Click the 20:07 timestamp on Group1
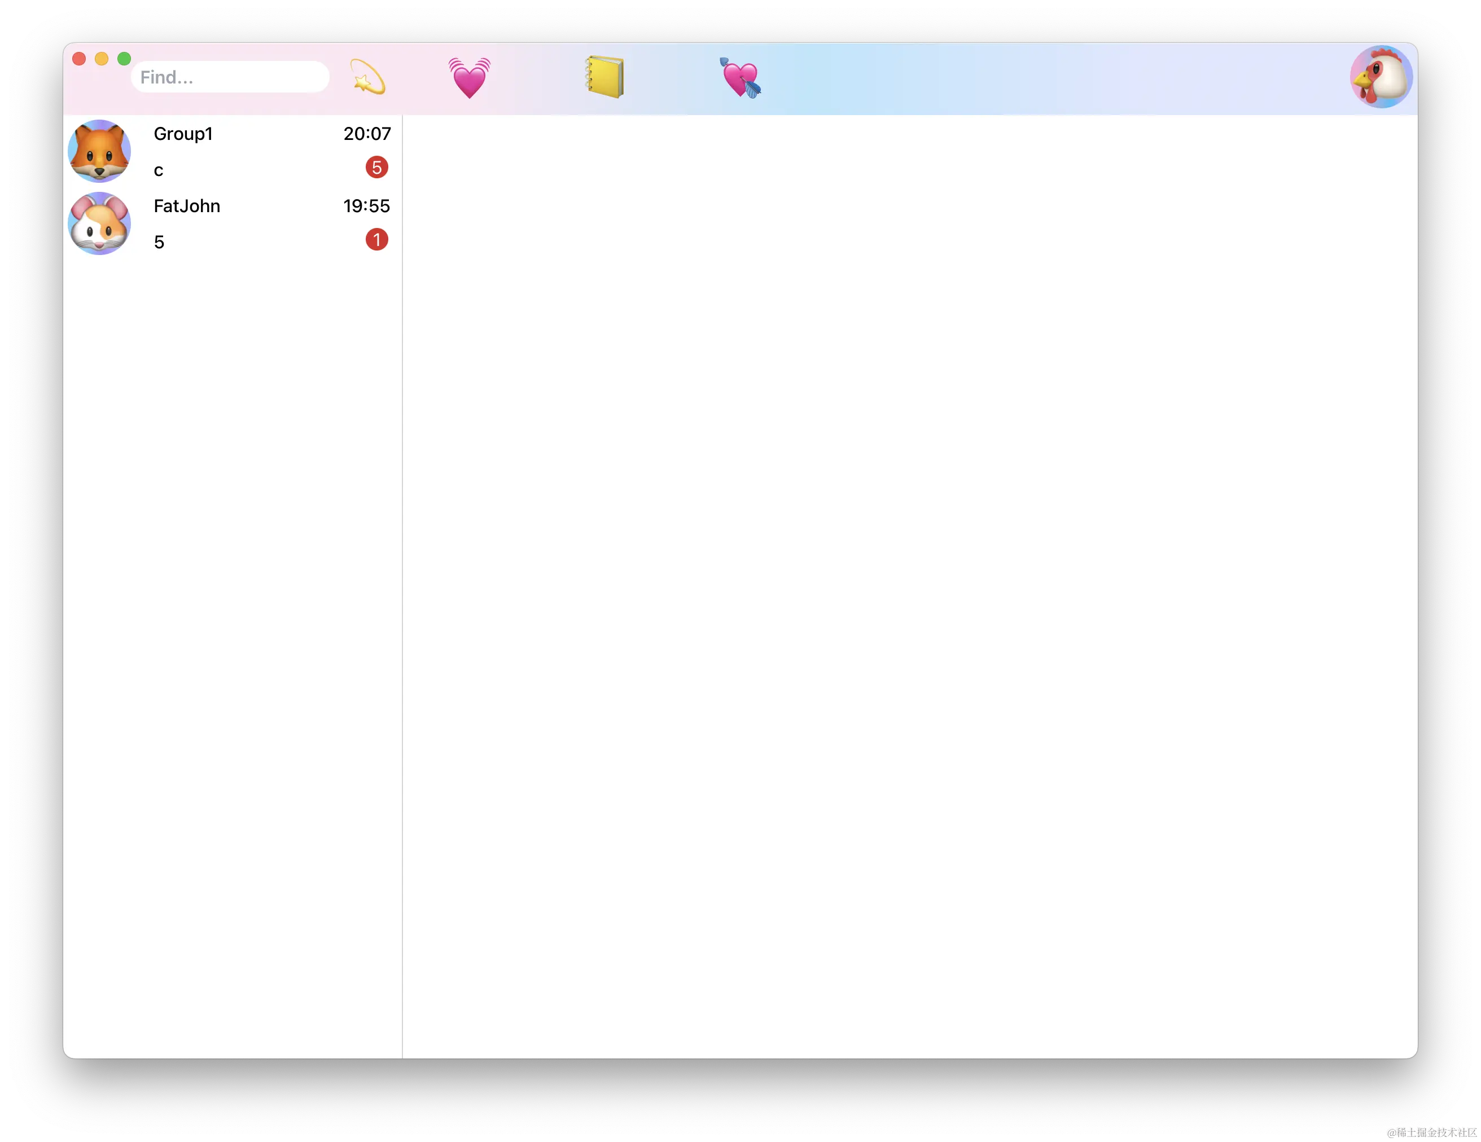Viewport: 1481px width, 1142px height. click(x=367, y=134)
